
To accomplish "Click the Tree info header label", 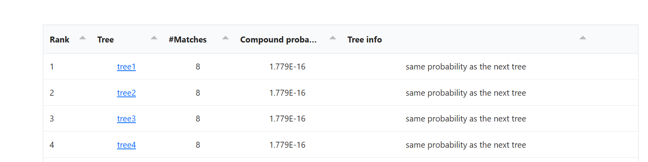I will coord(364,40).
